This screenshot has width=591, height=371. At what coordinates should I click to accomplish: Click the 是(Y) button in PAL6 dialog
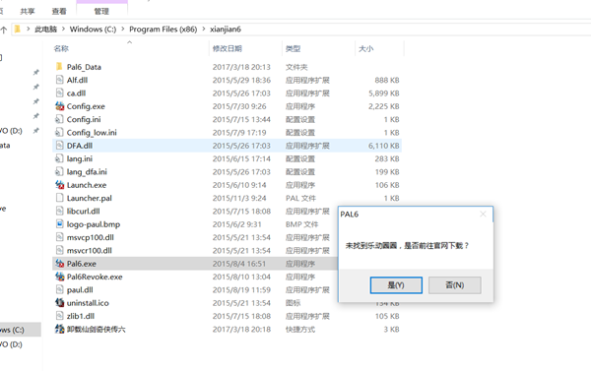tap(396, 285)
